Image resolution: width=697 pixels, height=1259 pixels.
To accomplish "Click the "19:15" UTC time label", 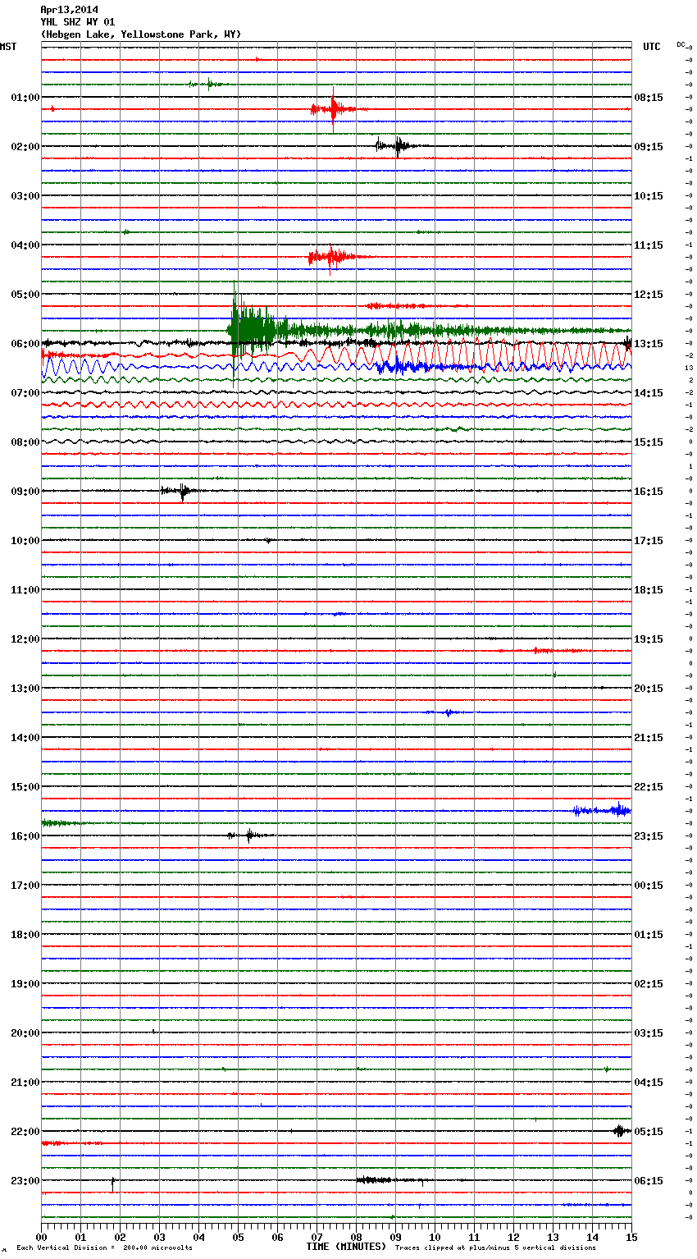I will 649,639.
